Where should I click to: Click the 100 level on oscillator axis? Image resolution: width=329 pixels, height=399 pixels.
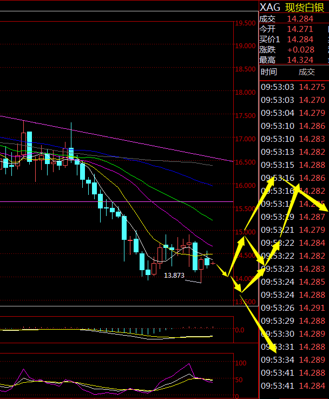240,363
